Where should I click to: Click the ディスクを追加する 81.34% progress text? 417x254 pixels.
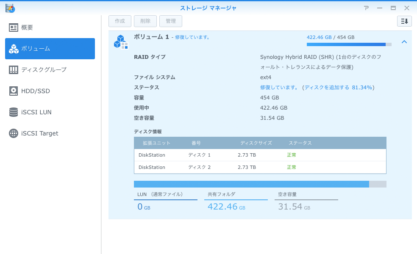[338, 87]
